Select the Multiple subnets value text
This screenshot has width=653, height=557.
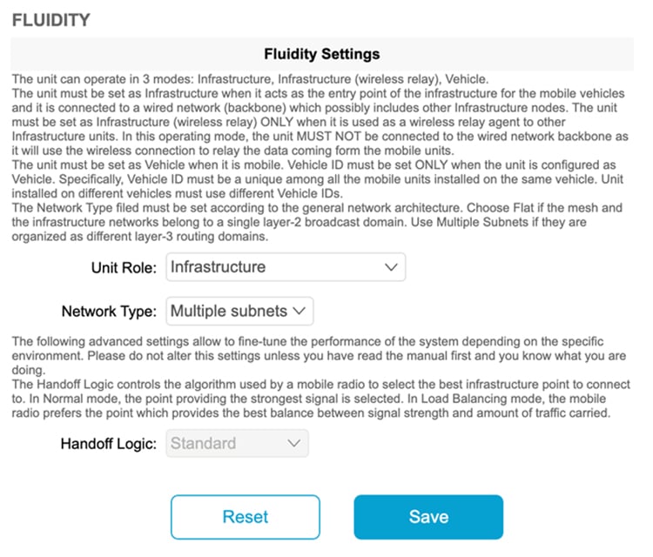click(229, 311)
